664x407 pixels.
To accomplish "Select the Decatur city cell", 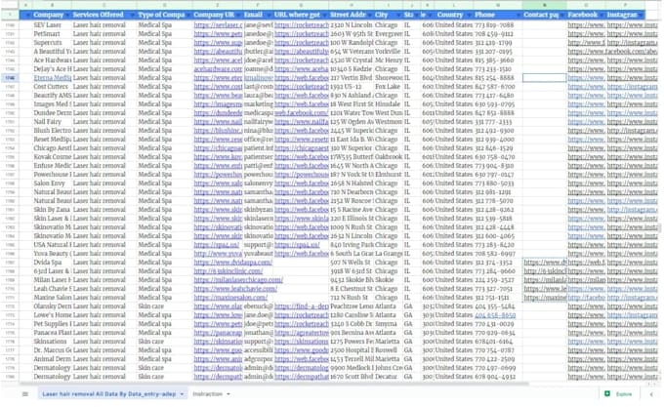I will click(389, 377).
